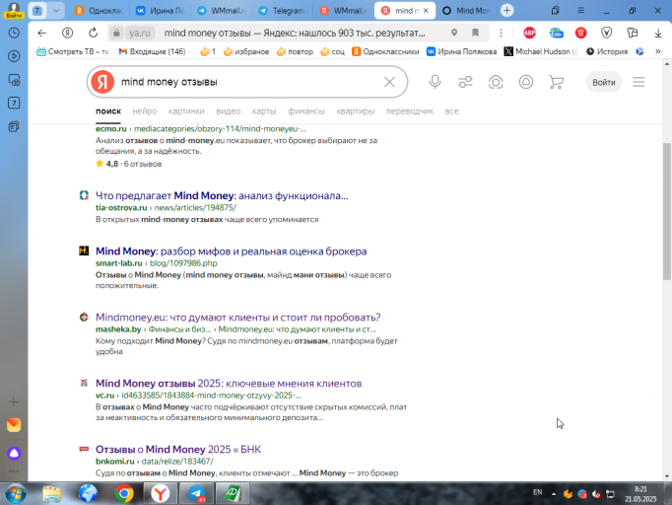Open the повтор bookmark folder
The height and width of the screenshot is (505, 672).
point(295,51)
